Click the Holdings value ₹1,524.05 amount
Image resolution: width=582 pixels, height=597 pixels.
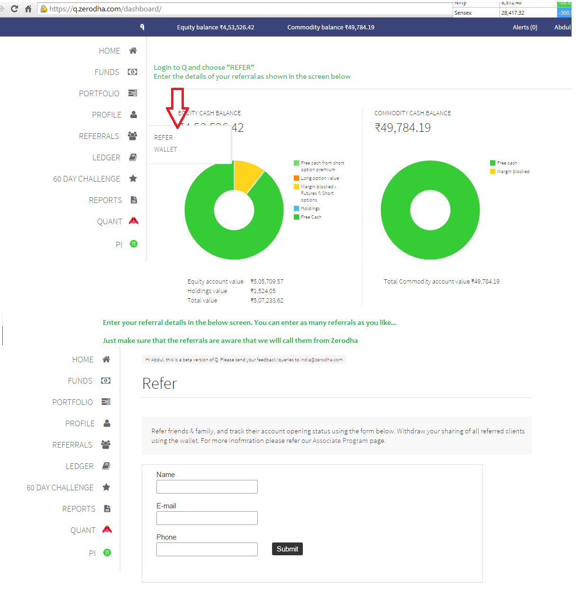point(263,291)
